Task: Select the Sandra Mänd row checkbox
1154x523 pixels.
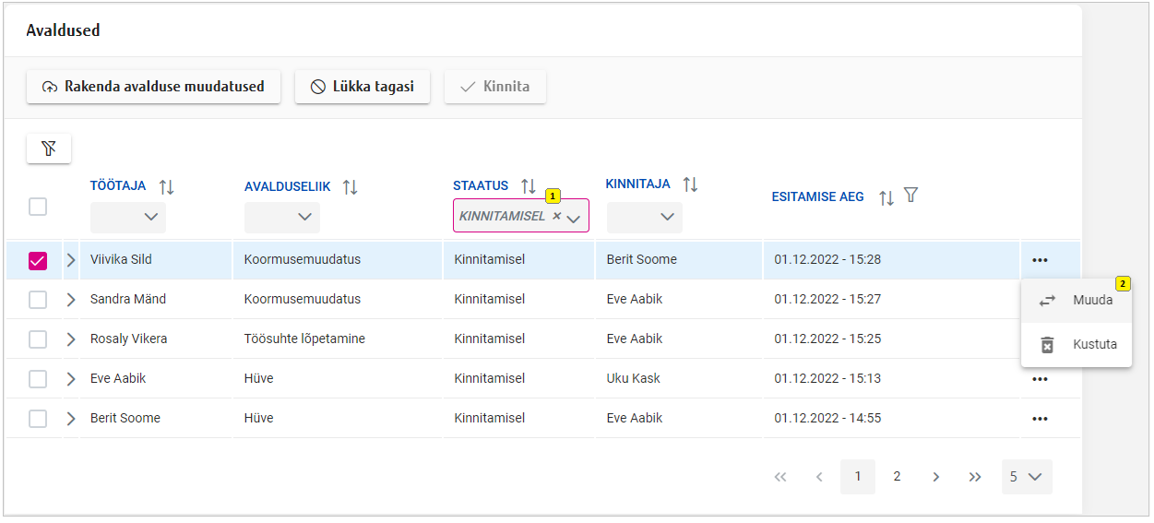Action: coord(38,300)
